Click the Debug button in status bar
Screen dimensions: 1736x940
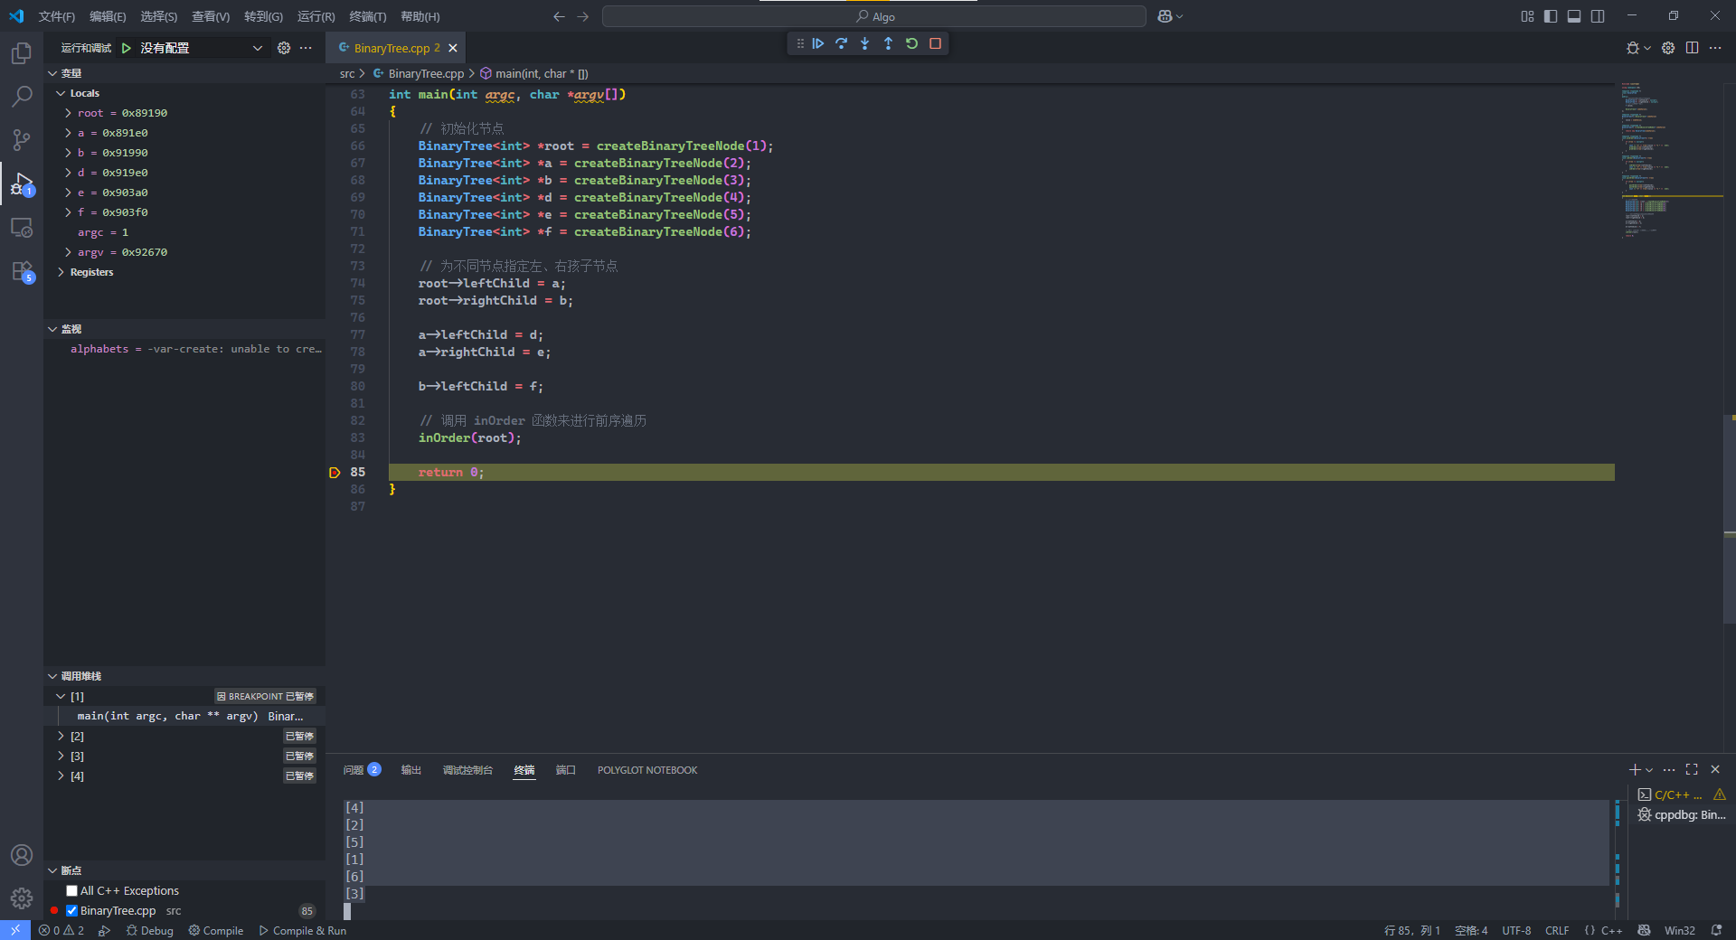coord(150,931)
